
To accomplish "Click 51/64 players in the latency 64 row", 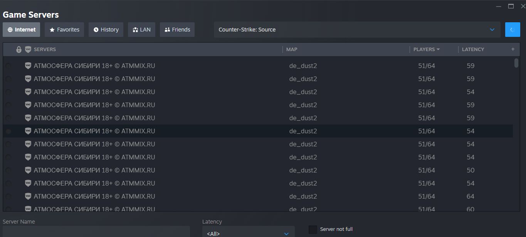I will pyautogui.click(x=427, y=196).
